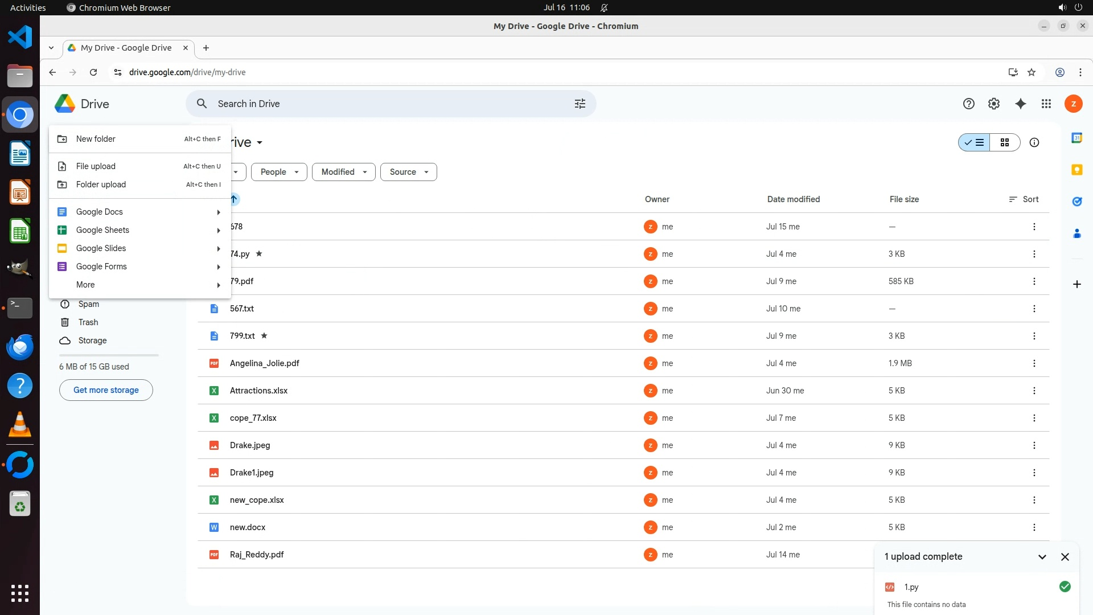Image resolution: width=1093 pixels, height=615 pixels.
Task: Open Google Keep side panel icon
Action: coord(1077,170)
